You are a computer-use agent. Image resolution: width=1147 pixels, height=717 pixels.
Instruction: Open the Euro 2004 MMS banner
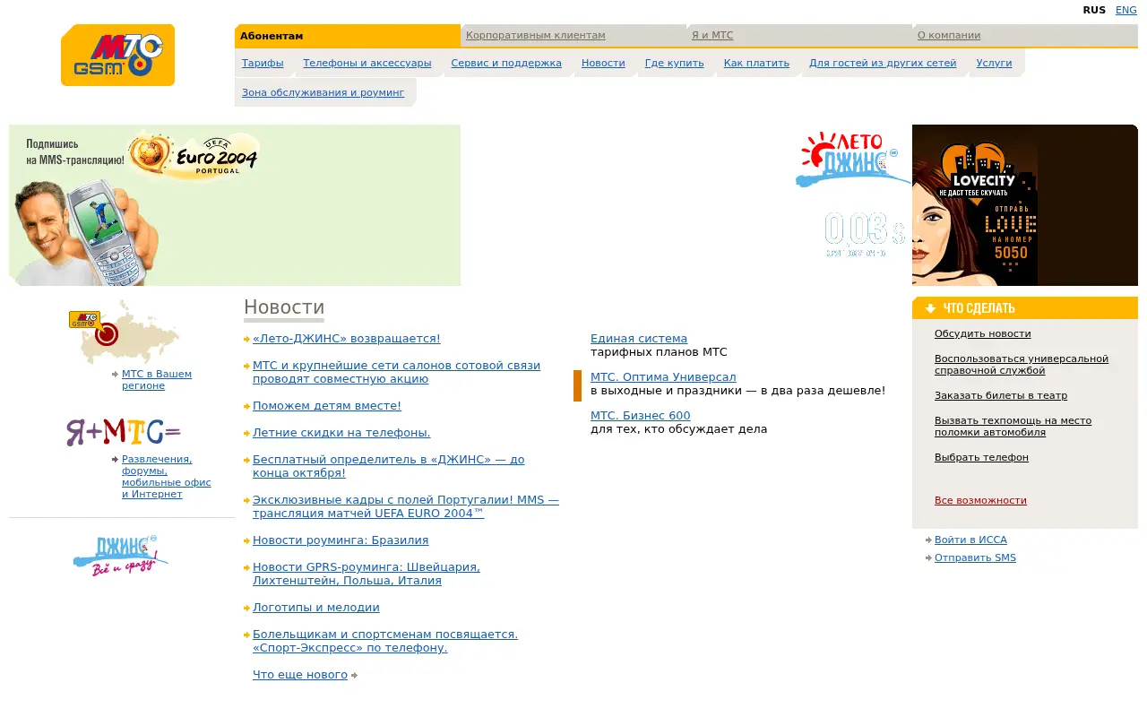click(x=235, y=205)
